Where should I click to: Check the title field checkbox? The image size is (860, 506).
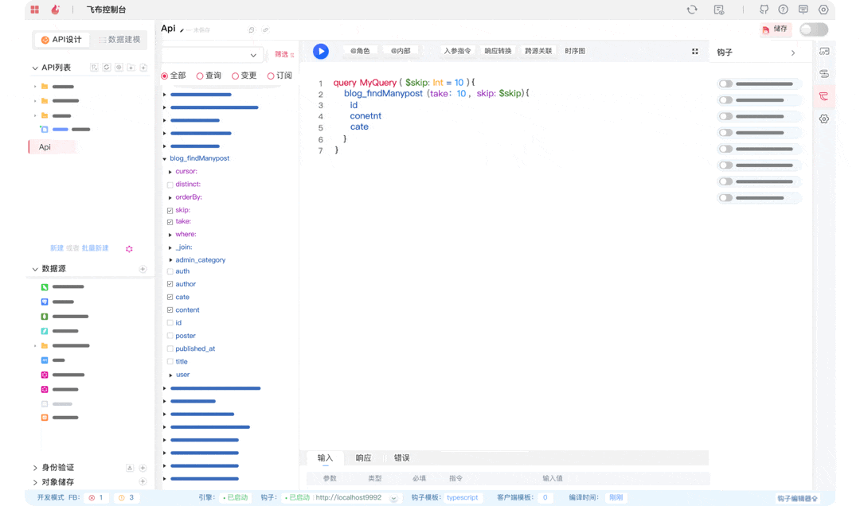(x=170, y=362)
